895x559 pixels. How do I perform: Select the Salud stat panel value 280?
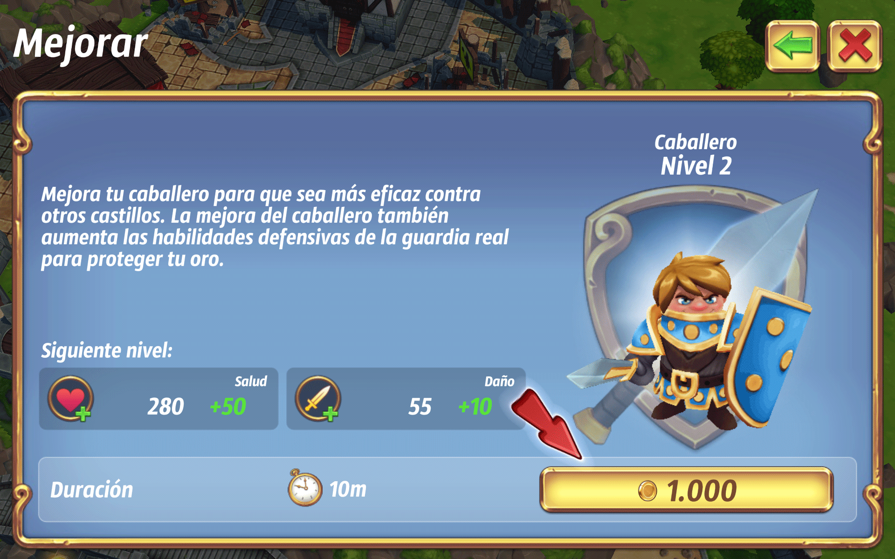165,407
